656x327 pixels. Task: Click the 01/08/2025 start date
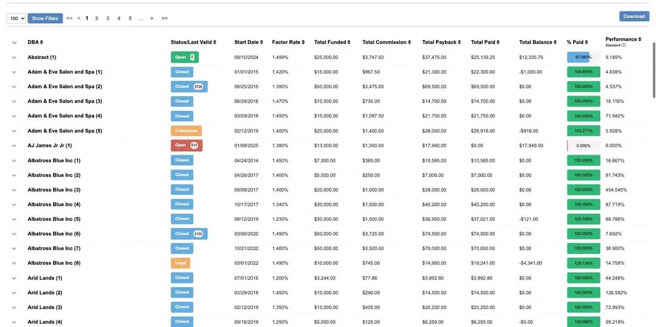246,146
